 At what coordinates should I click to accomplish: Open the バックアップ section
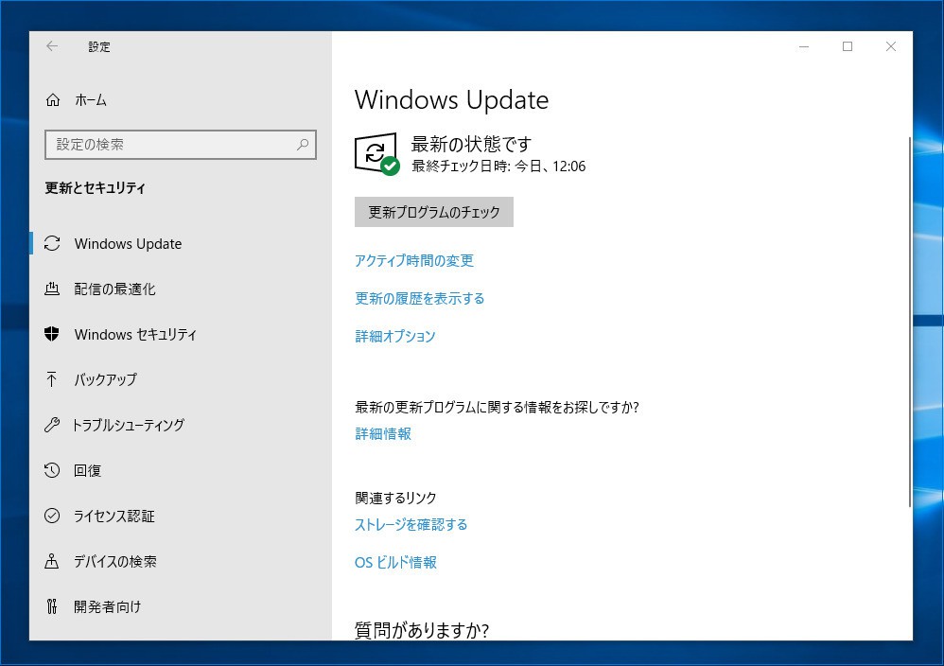click(x=106, y=379)
